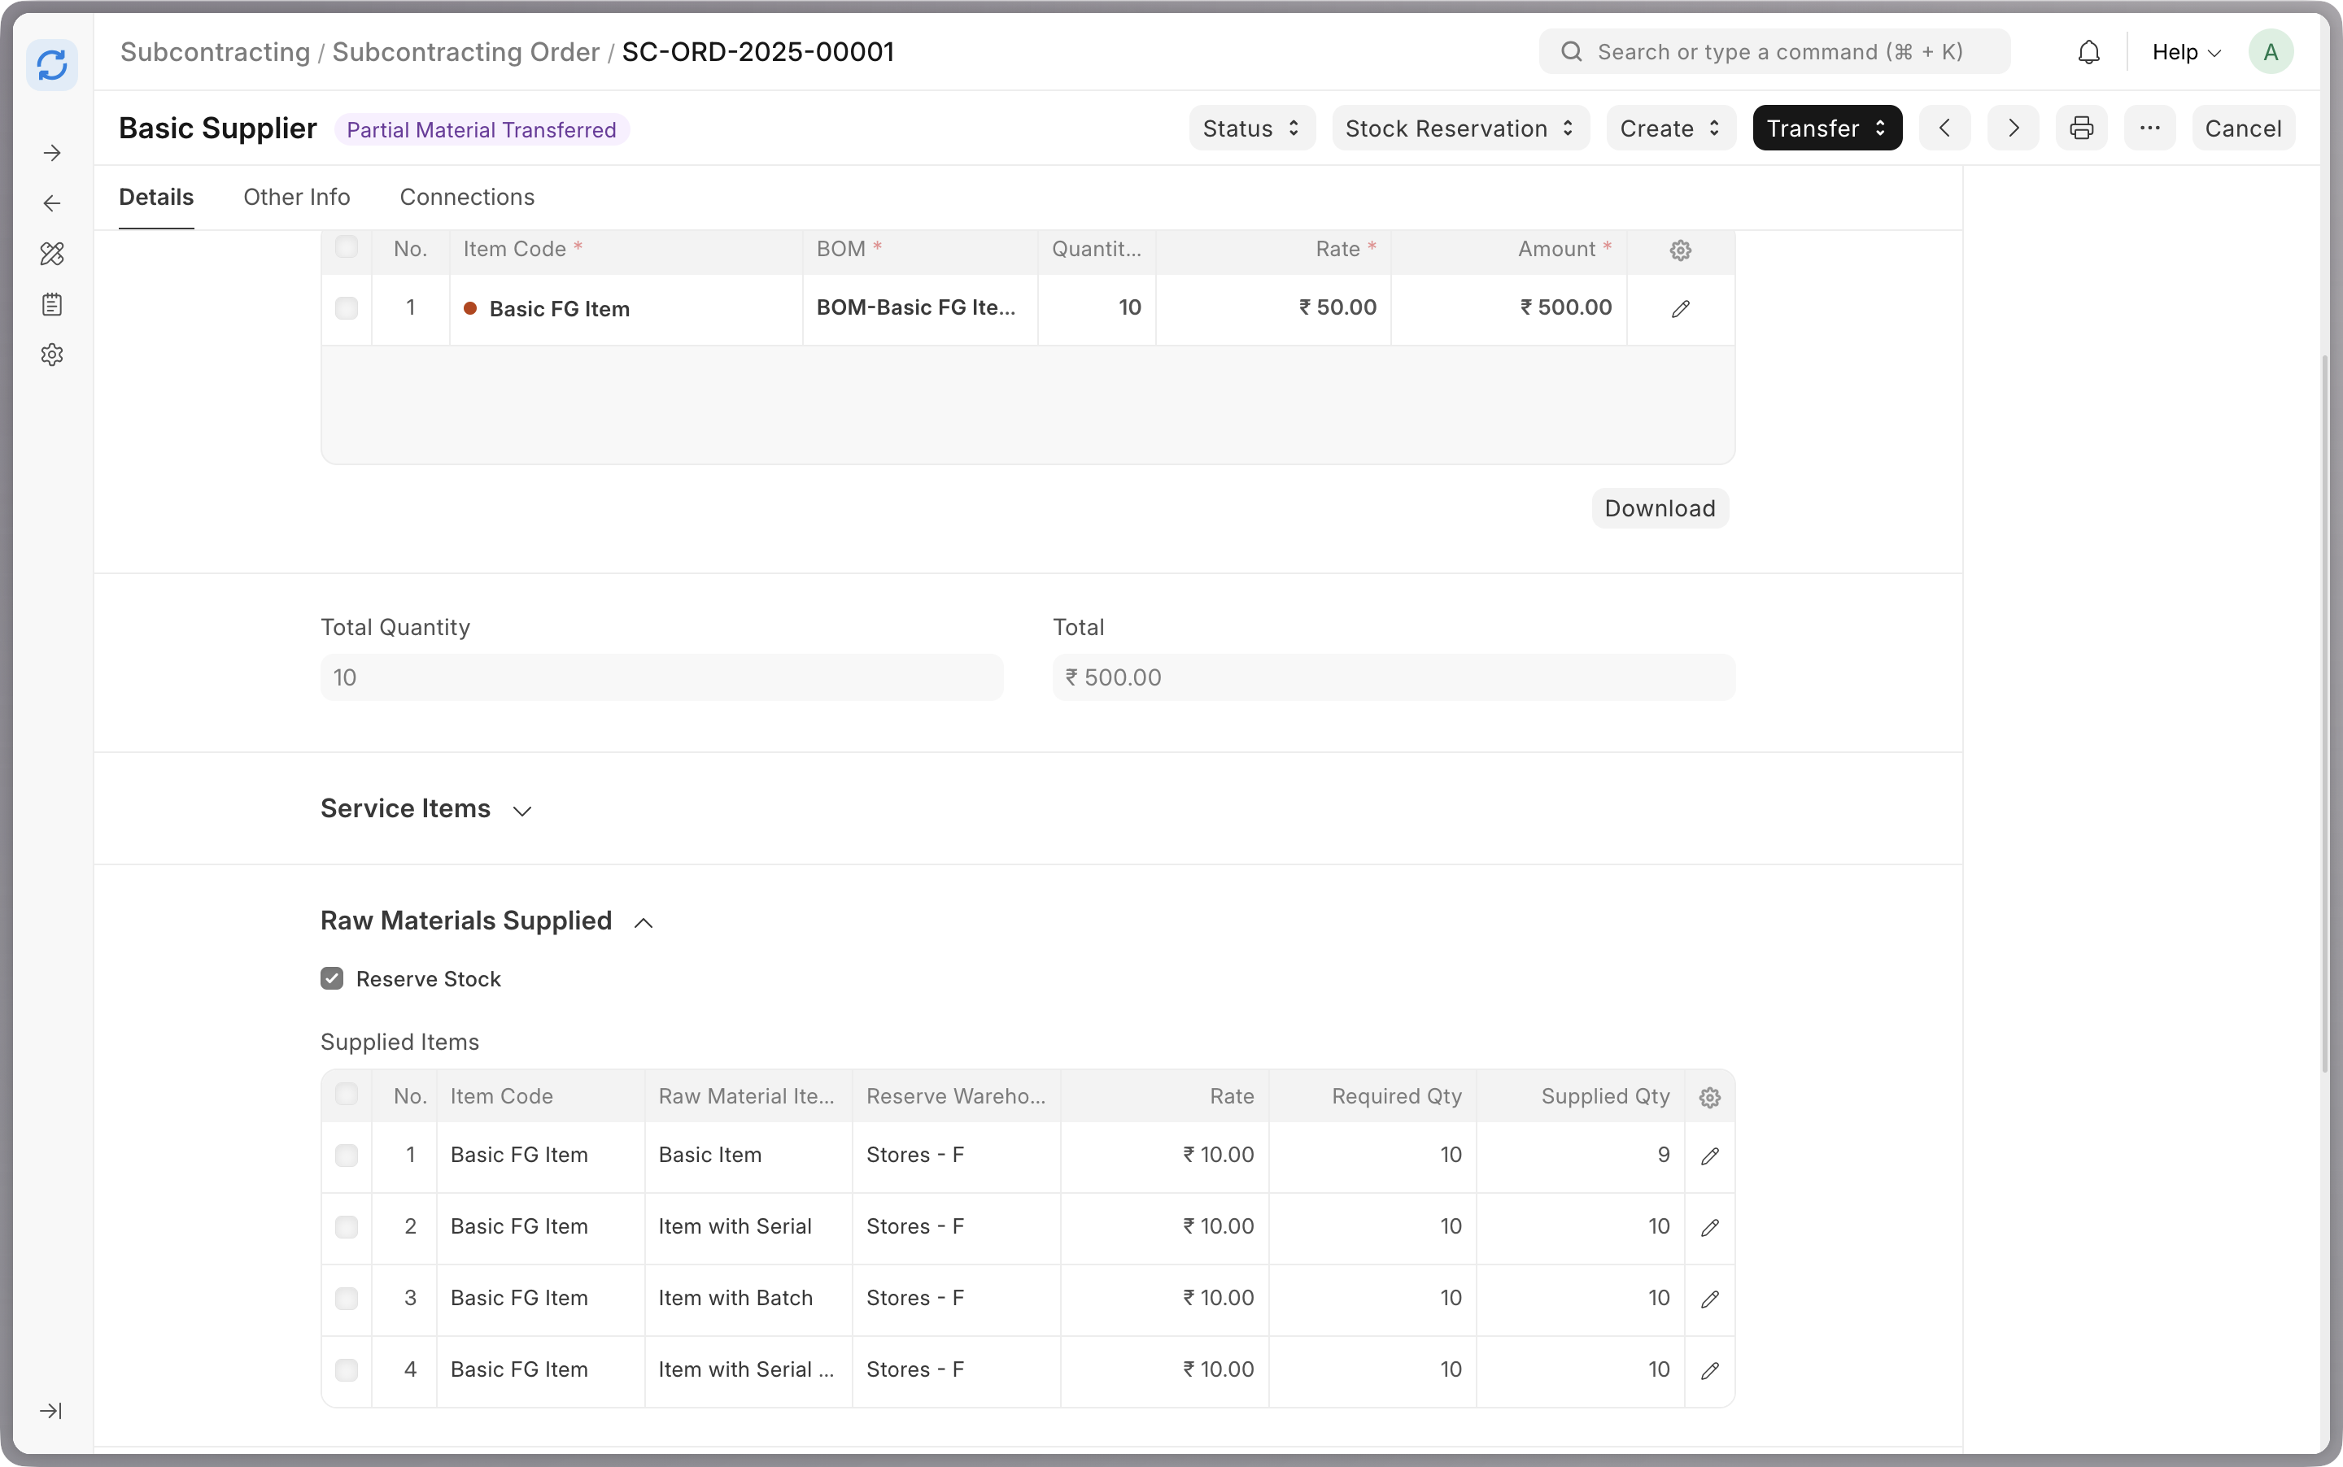The height and width of the screenshot is (1467, 2343).
Task: Switch to the Other Info tab
Action: pos(296,197)
